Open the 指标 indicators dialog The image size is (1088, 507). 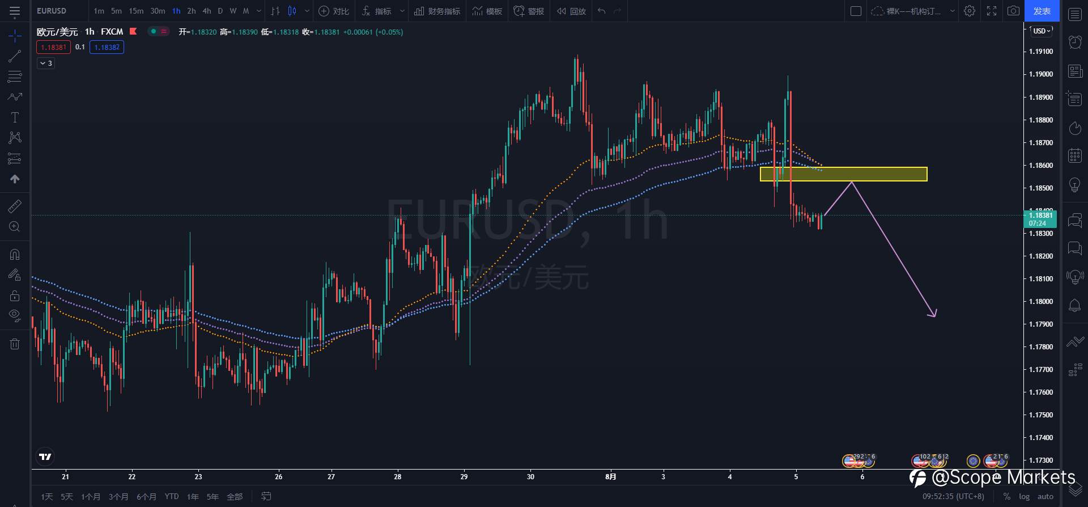(x=376, y=11)
